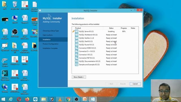This screenshot has height=102, width=181.
Task: Open PowerPoint from the taskbar
Action: (x=85, y=99)
